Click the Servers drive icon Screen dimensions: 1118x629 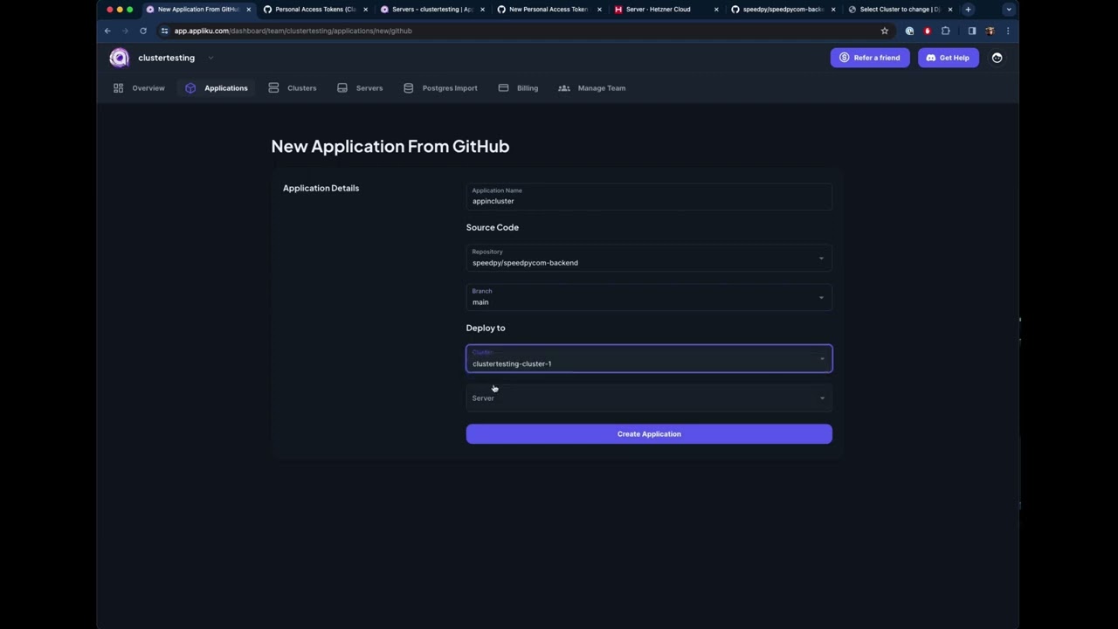(x=342, y=88)
